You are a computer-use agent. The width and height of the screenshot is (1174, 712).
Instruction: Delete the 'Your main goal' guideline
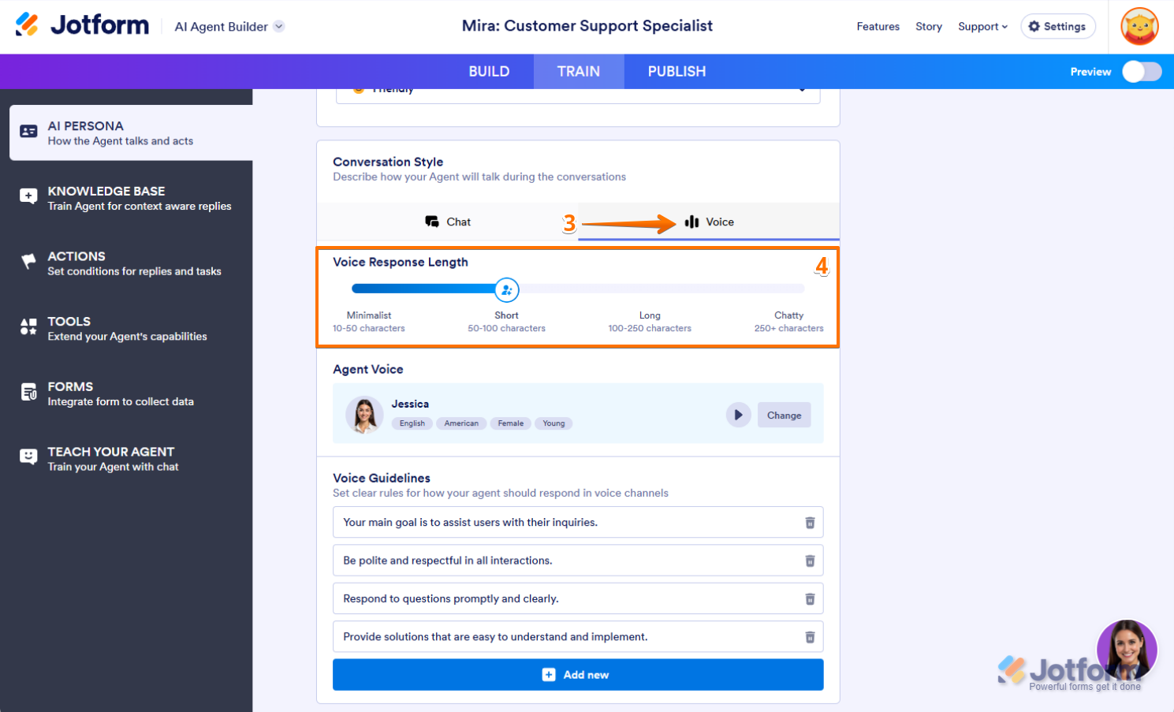(810, 523)
